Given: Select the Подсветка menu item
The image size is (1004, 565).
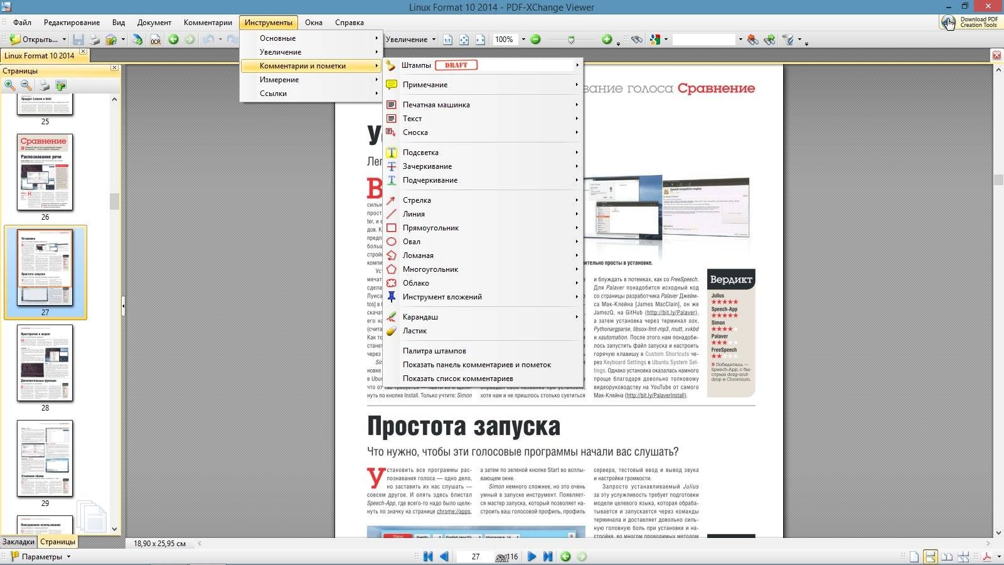Looking at the screenshot, I should point(483,153).
